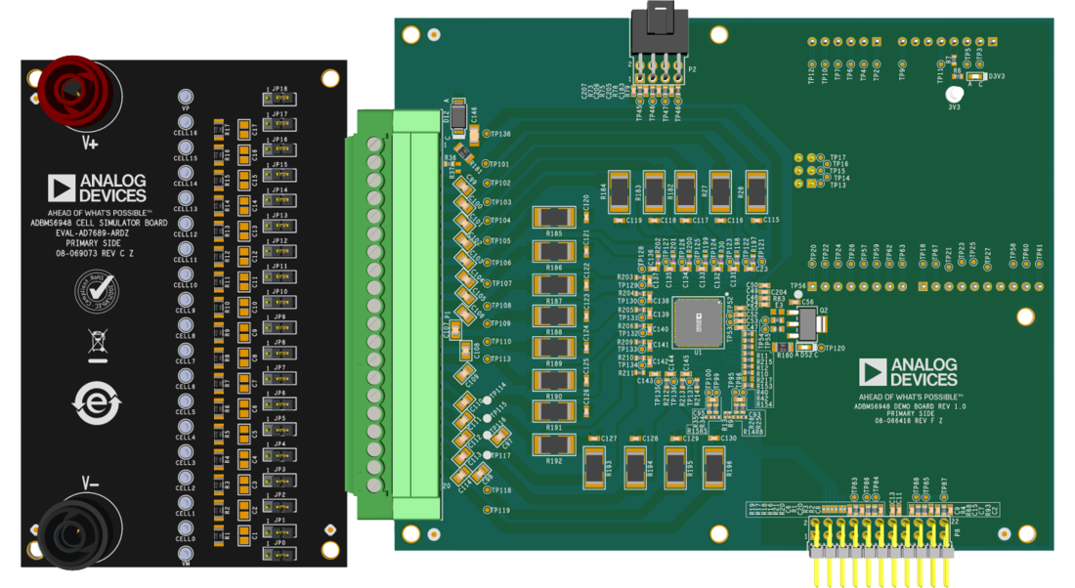The width and height of the screenshot is (1075, 588).
Task: Select capacitor C108
Action: 465,351
